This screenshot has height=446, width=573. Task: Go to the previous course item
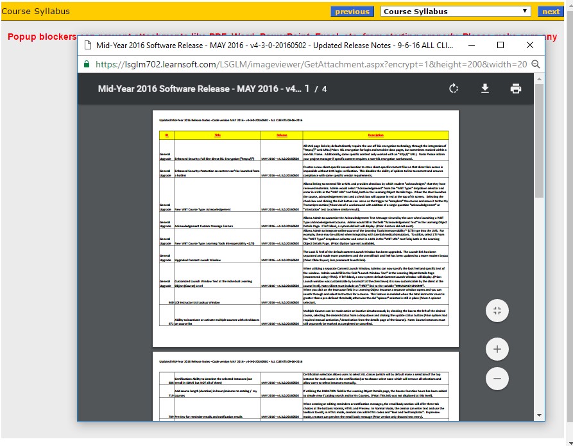coord(352,12)
